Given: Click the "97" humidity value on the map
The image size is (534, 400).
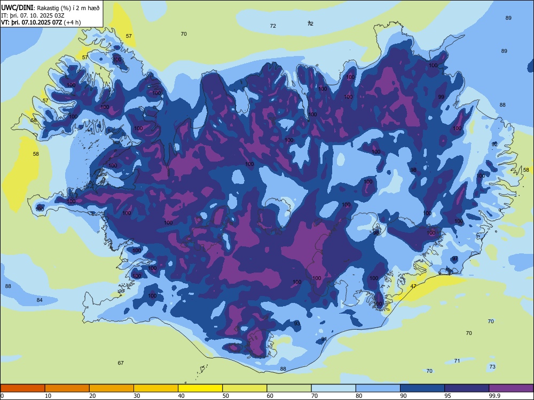Looking at the screenshot, I should pos(455,259).
